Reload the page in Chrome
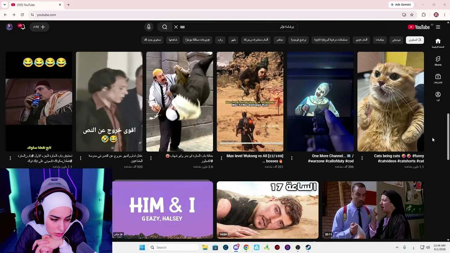Screen dimensions: 450x253 [22, 15]
